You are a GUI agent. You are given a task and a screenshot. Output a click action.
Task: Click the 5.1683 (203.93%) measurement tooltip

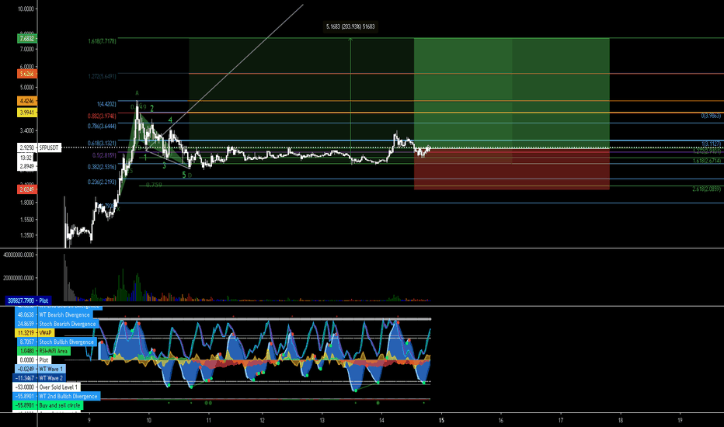[350, 26]
